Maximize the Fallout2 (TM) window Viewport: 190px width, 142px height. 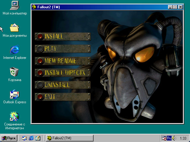coord(175,7)
